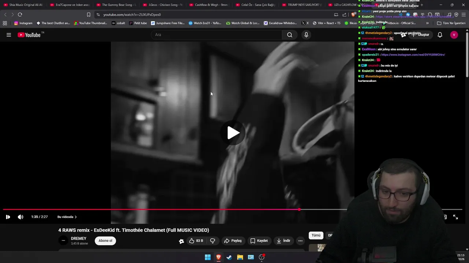This screenshot has height=263, width=469.
Task: Open the Windows Start button
Action: click(x=208, y=257)
